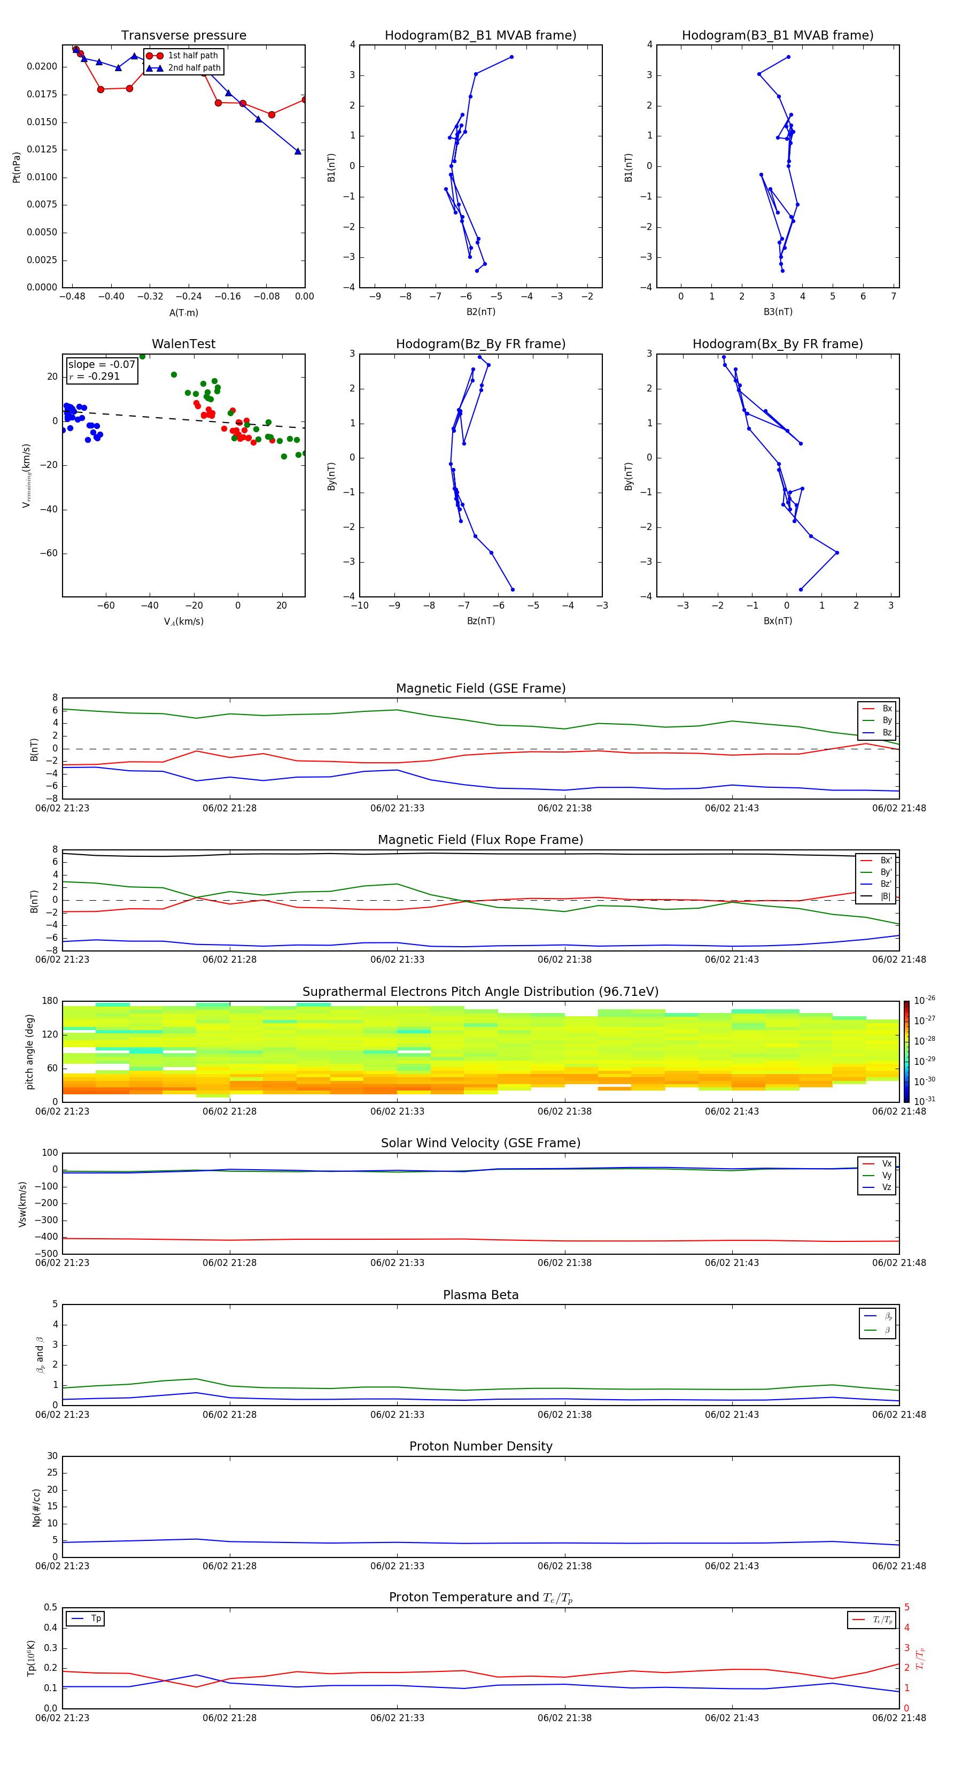Click the 'Pt(nPa)' axis label
This screenshot has height=1765, width=962.
tap(17, 167)
